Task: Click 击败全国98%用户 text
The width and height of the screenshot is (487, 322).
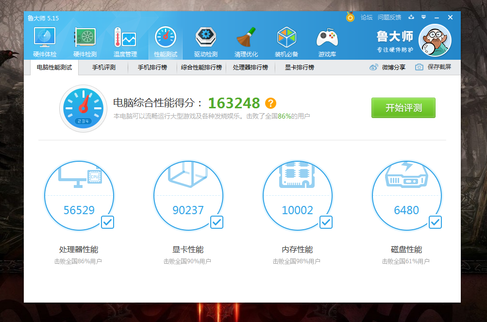Action: [296, 261]
